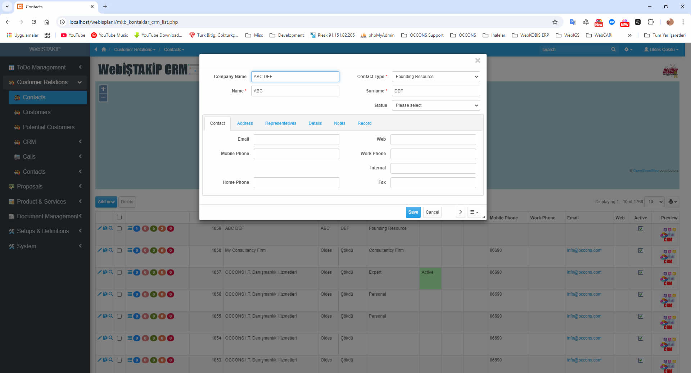The image size is (691, 373).
Task: Click the edit pencil for My Consultancy Firm row
Action: 99,250
